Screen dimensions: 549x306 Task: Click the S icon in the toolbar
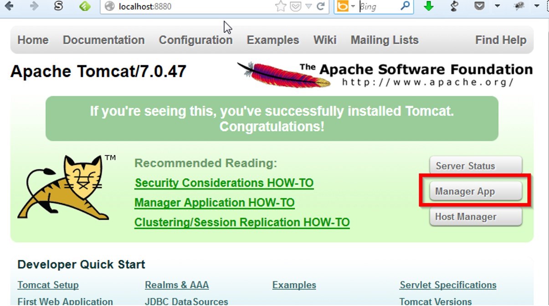(58, 6)
